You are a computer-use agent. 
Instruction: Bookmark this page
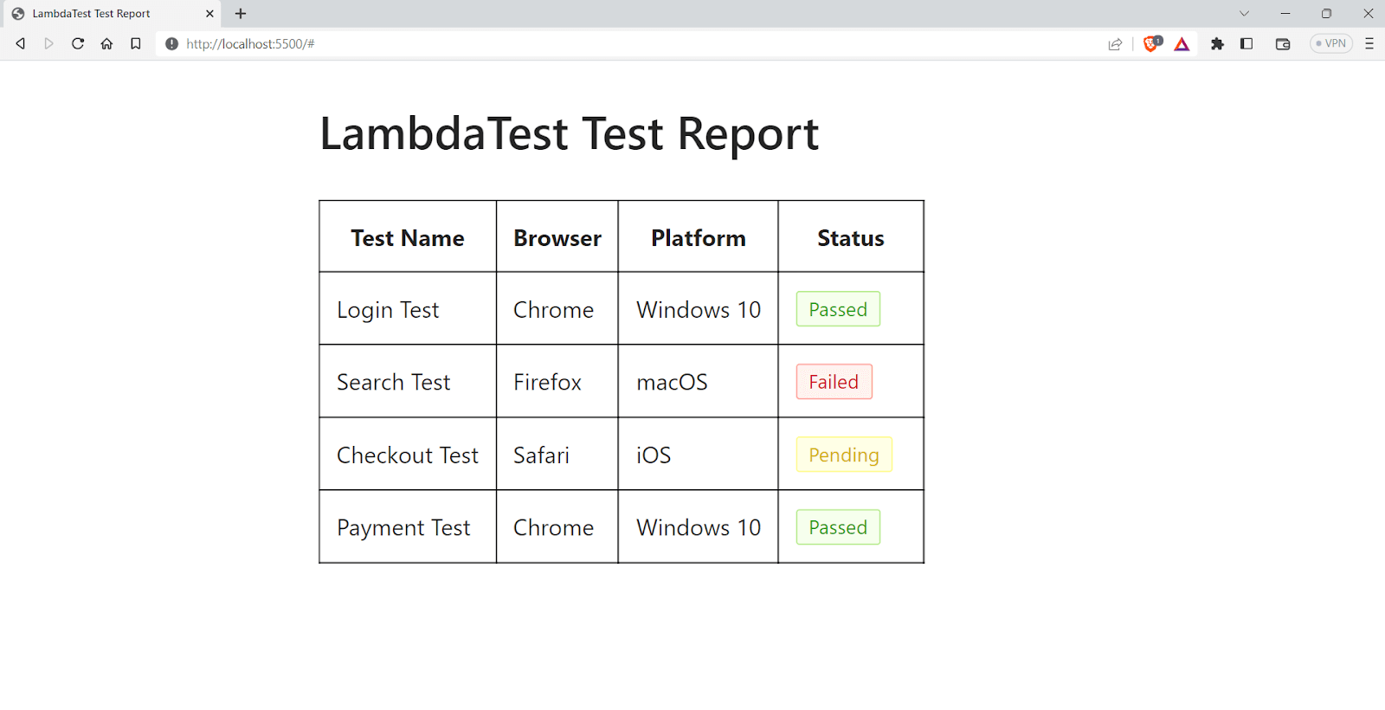(x=136, y=44)
